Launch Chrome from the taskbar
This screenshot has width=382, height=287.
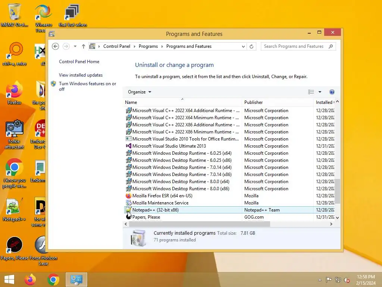[x=53, y=280]
